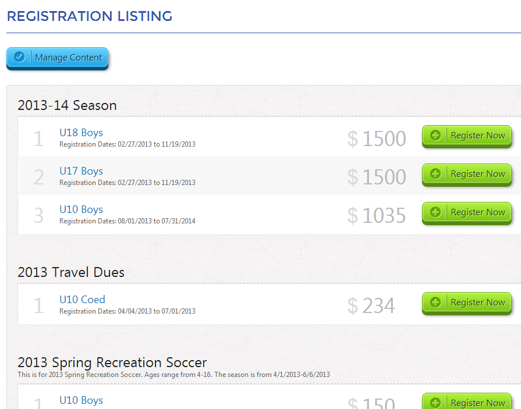
Task: Click the 2013 Spring Recreation Soccer heading
Action: click(112, 362)
